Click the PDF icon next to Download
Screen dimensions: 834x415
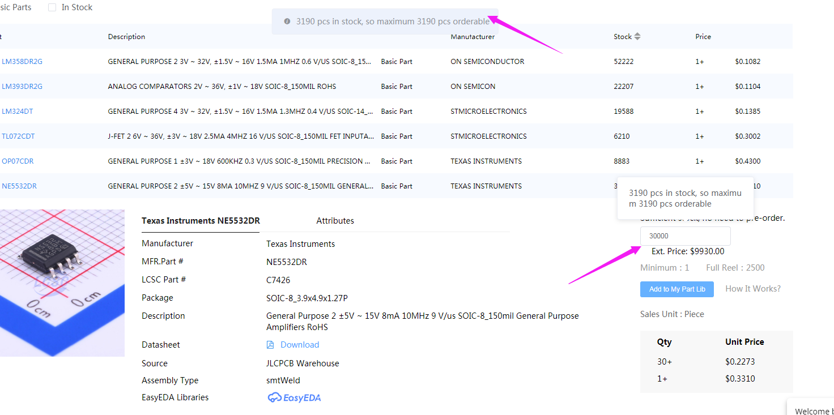click(270, 345)
